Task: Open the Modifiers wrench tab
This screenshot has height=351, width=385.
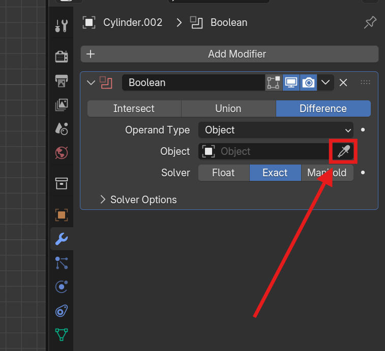Action: pyautogui.click(x=62, y=239)
